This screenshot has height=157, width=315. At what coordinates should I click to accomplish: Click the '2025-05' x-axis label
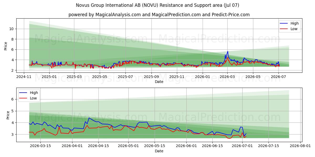(100, 77)
